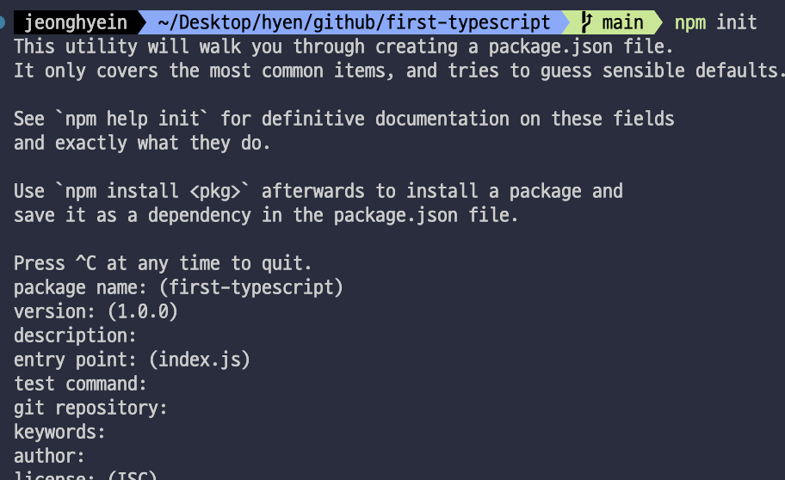Screen dimensions: 785x480
Task: Click the typed npm init command
Action: (715, 22)
